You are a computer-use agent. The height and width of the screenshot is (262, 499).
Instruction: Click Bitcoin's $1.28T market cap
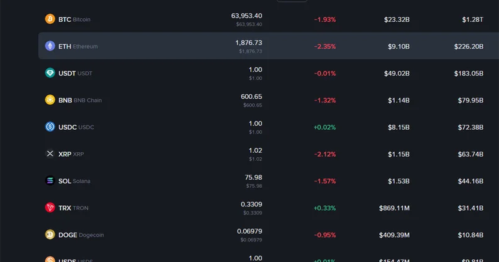coord(473,19)
